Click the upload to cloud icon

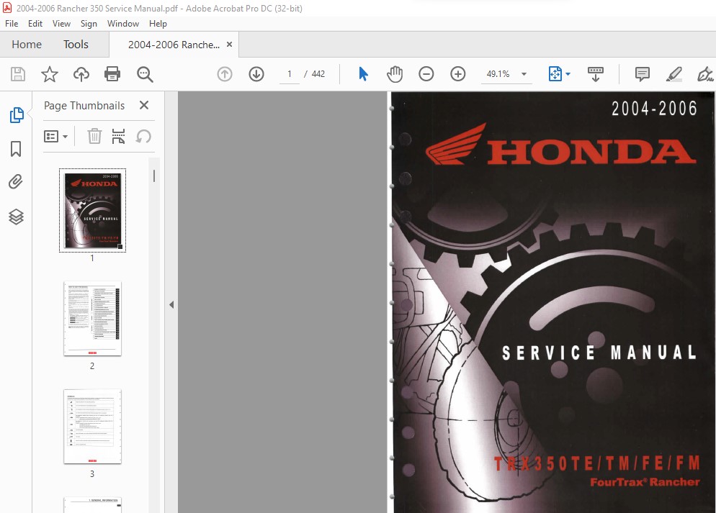(x=81, y=74)
